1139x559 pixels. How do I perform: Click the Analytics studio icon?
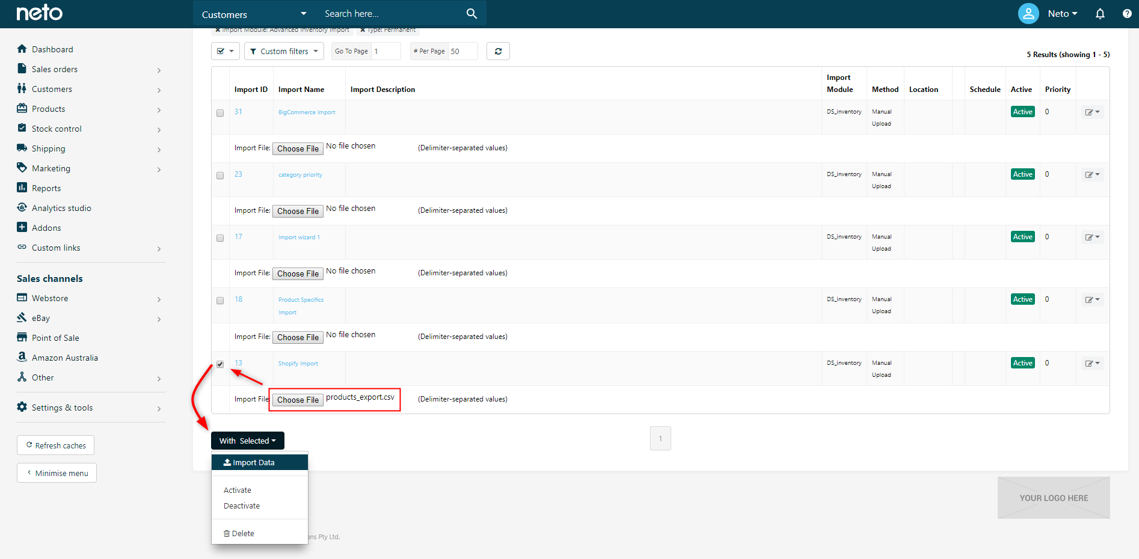pos(22,207)
